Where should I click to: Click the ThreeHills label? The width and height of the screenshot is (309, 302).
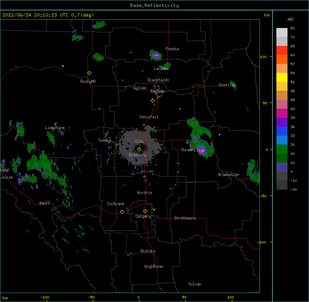point(192,150)
